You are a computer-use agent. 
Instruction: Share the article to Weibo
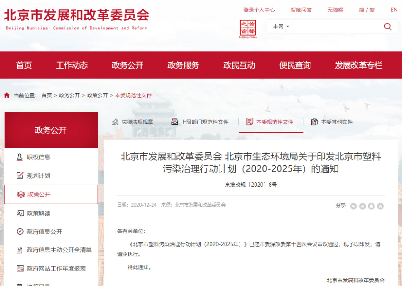pos(363,206)
